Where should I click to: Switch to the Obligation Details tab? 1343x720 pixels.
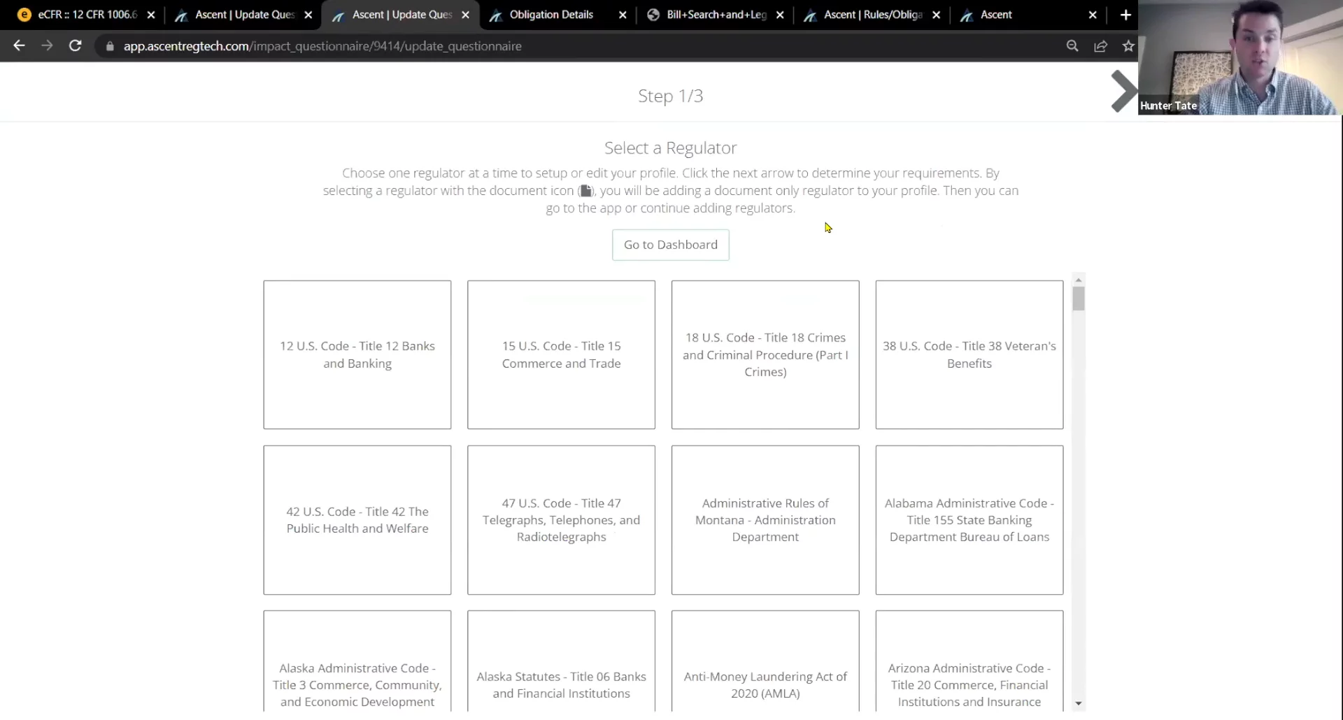(551, 15)
